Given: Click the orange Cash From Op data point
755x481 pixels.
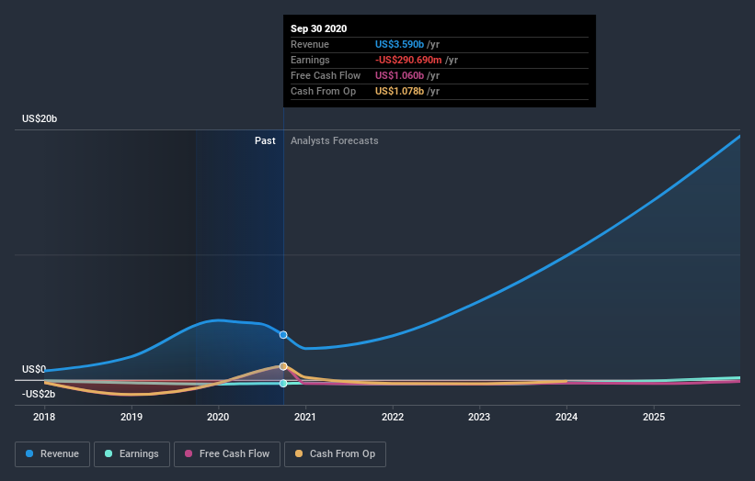Looking at the screenshot, I should [x=283, y=366].
